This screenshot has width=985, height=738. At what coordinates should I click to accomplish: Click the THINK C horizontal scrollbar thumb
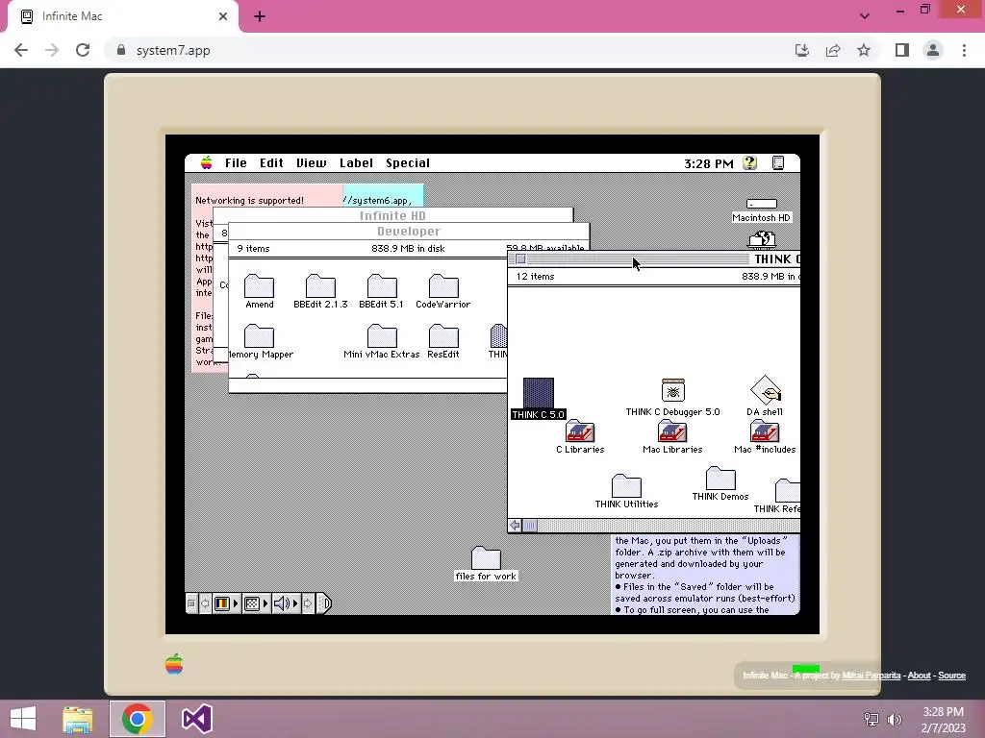(x=530, y=526)
